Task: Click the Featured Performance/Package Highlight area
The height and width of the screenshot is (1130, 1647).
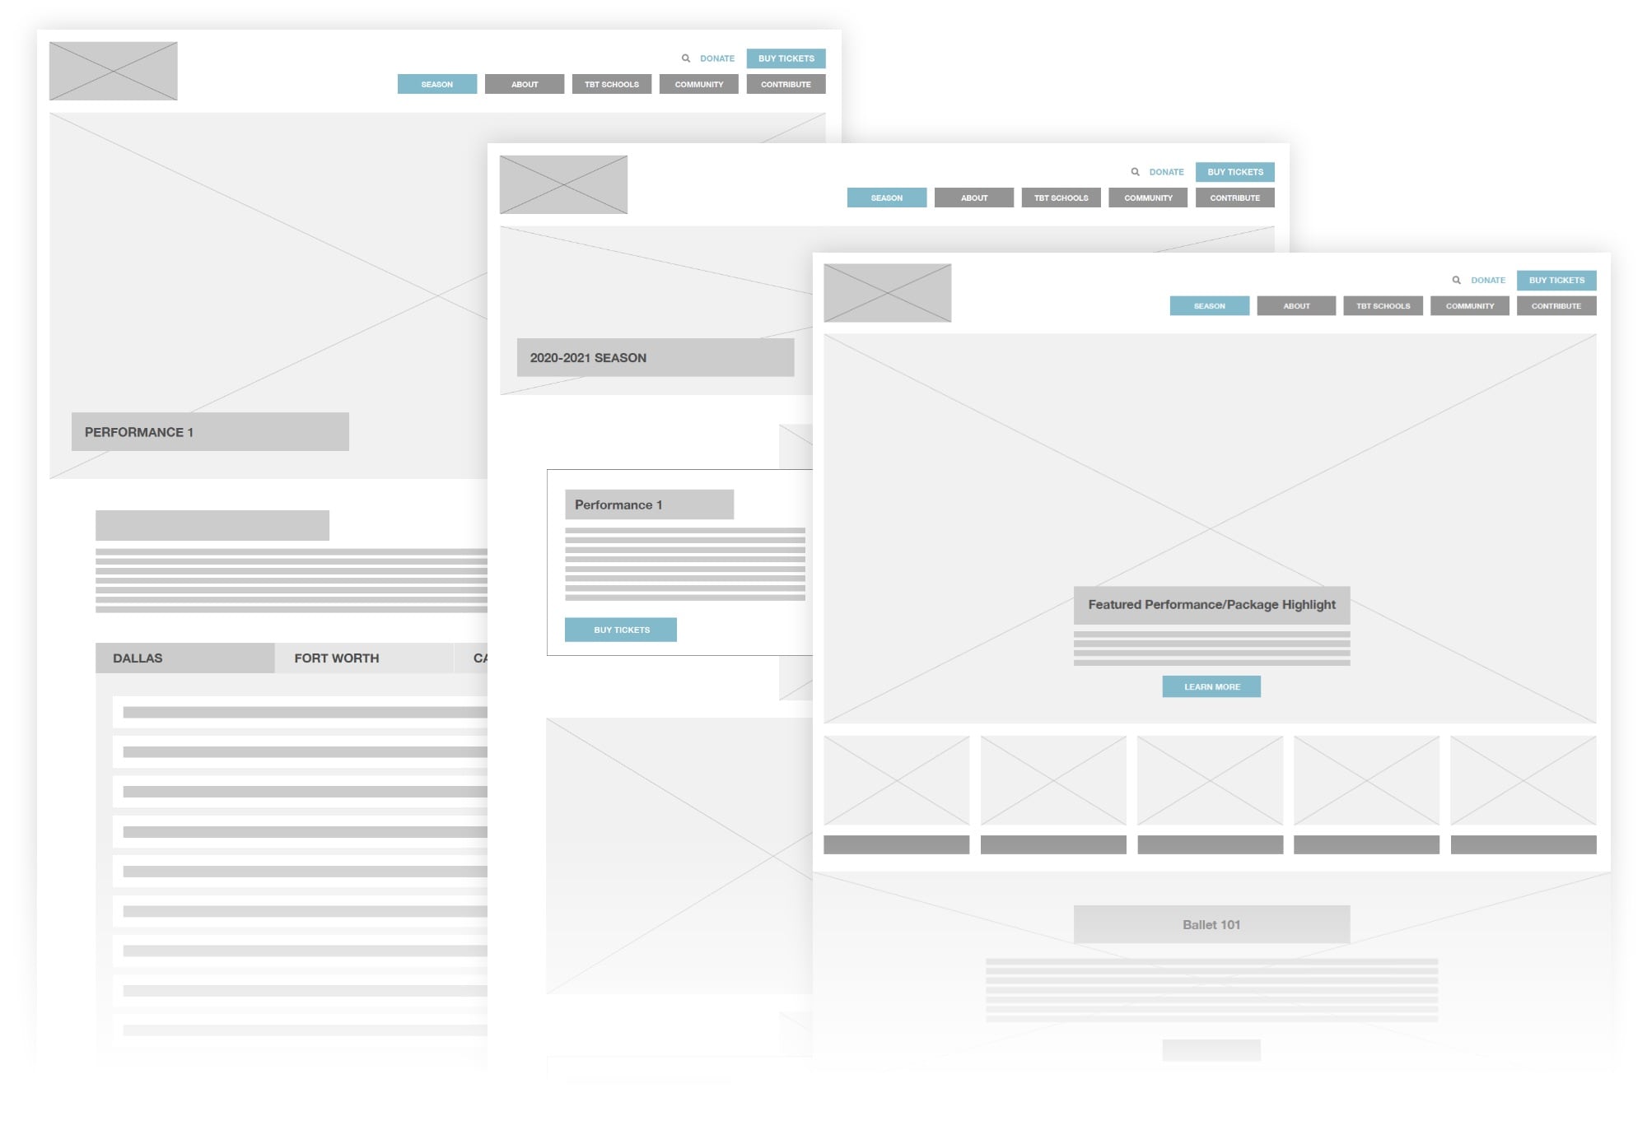Action: pos(1209,604)
